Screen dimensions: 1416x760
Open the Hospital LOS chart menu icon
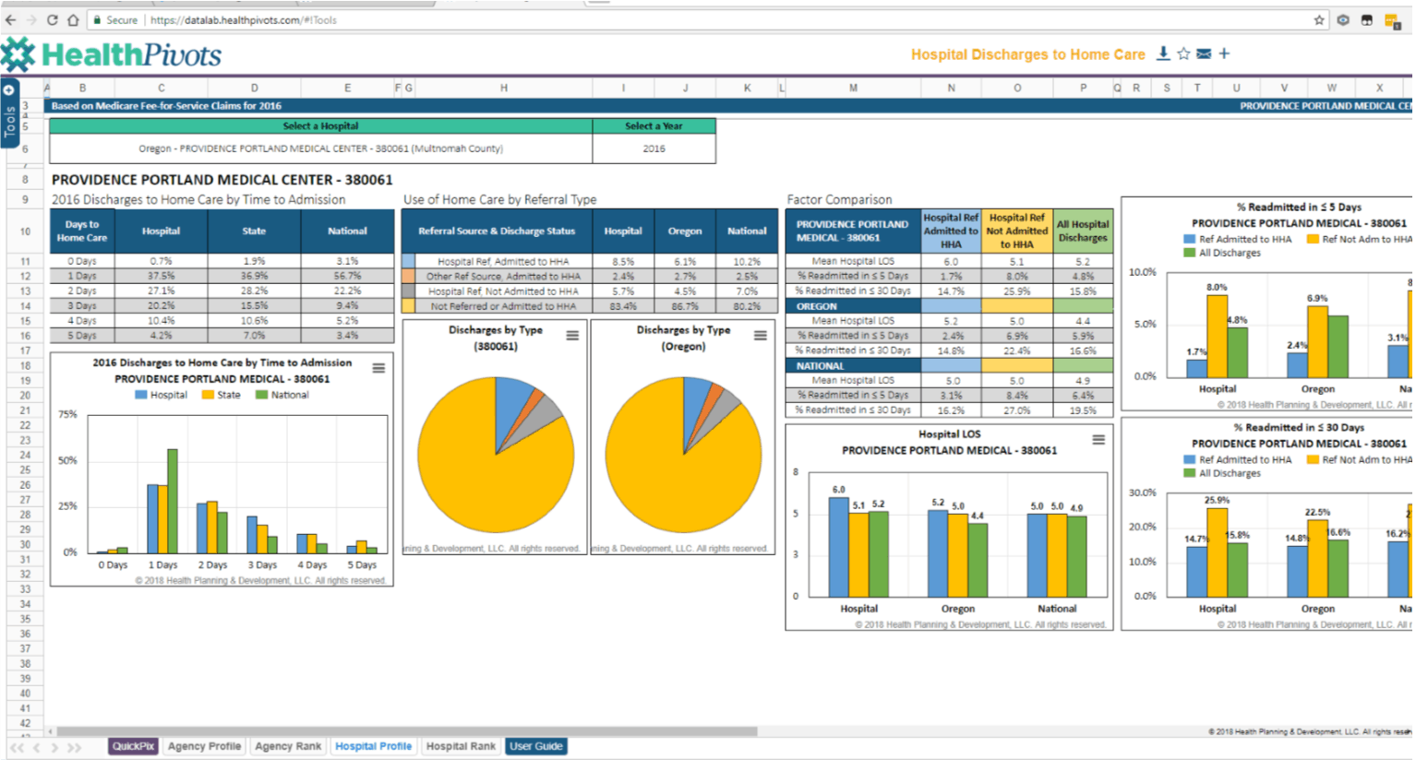pyautogui.click(x=1098, y=440)
